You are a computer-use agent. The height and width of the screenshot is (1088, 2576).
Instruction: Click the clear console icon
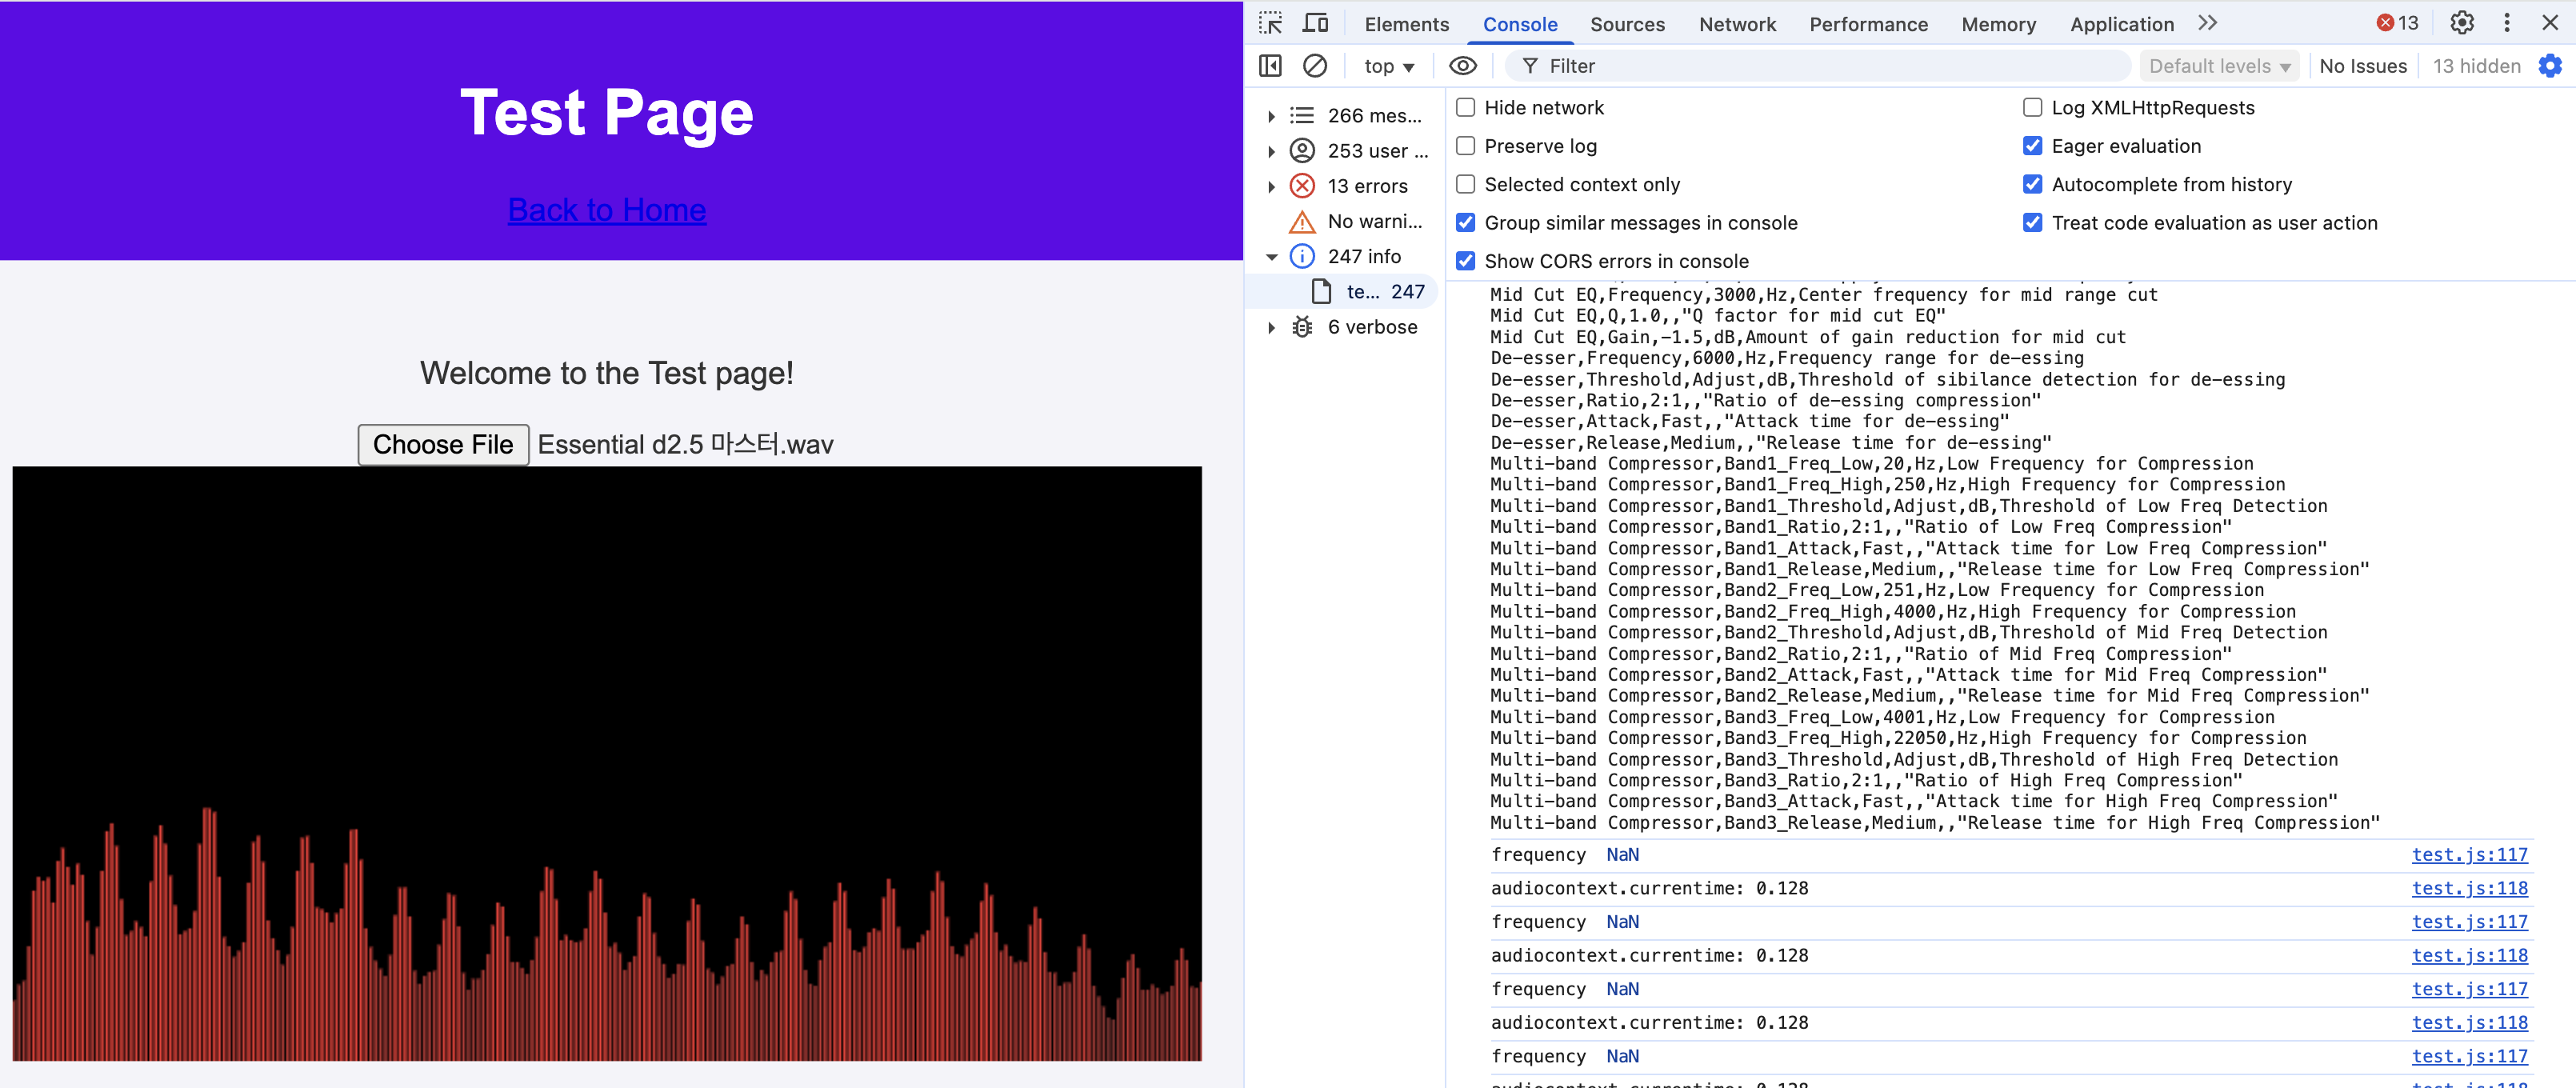(1314, 66)
